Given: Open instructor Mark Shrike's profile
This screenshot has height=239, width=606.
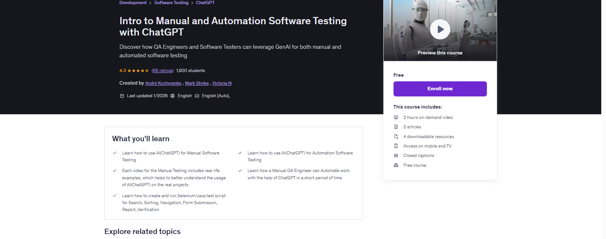Looking at the screenshot, I should pyautogui.click(x=197, y=83).
